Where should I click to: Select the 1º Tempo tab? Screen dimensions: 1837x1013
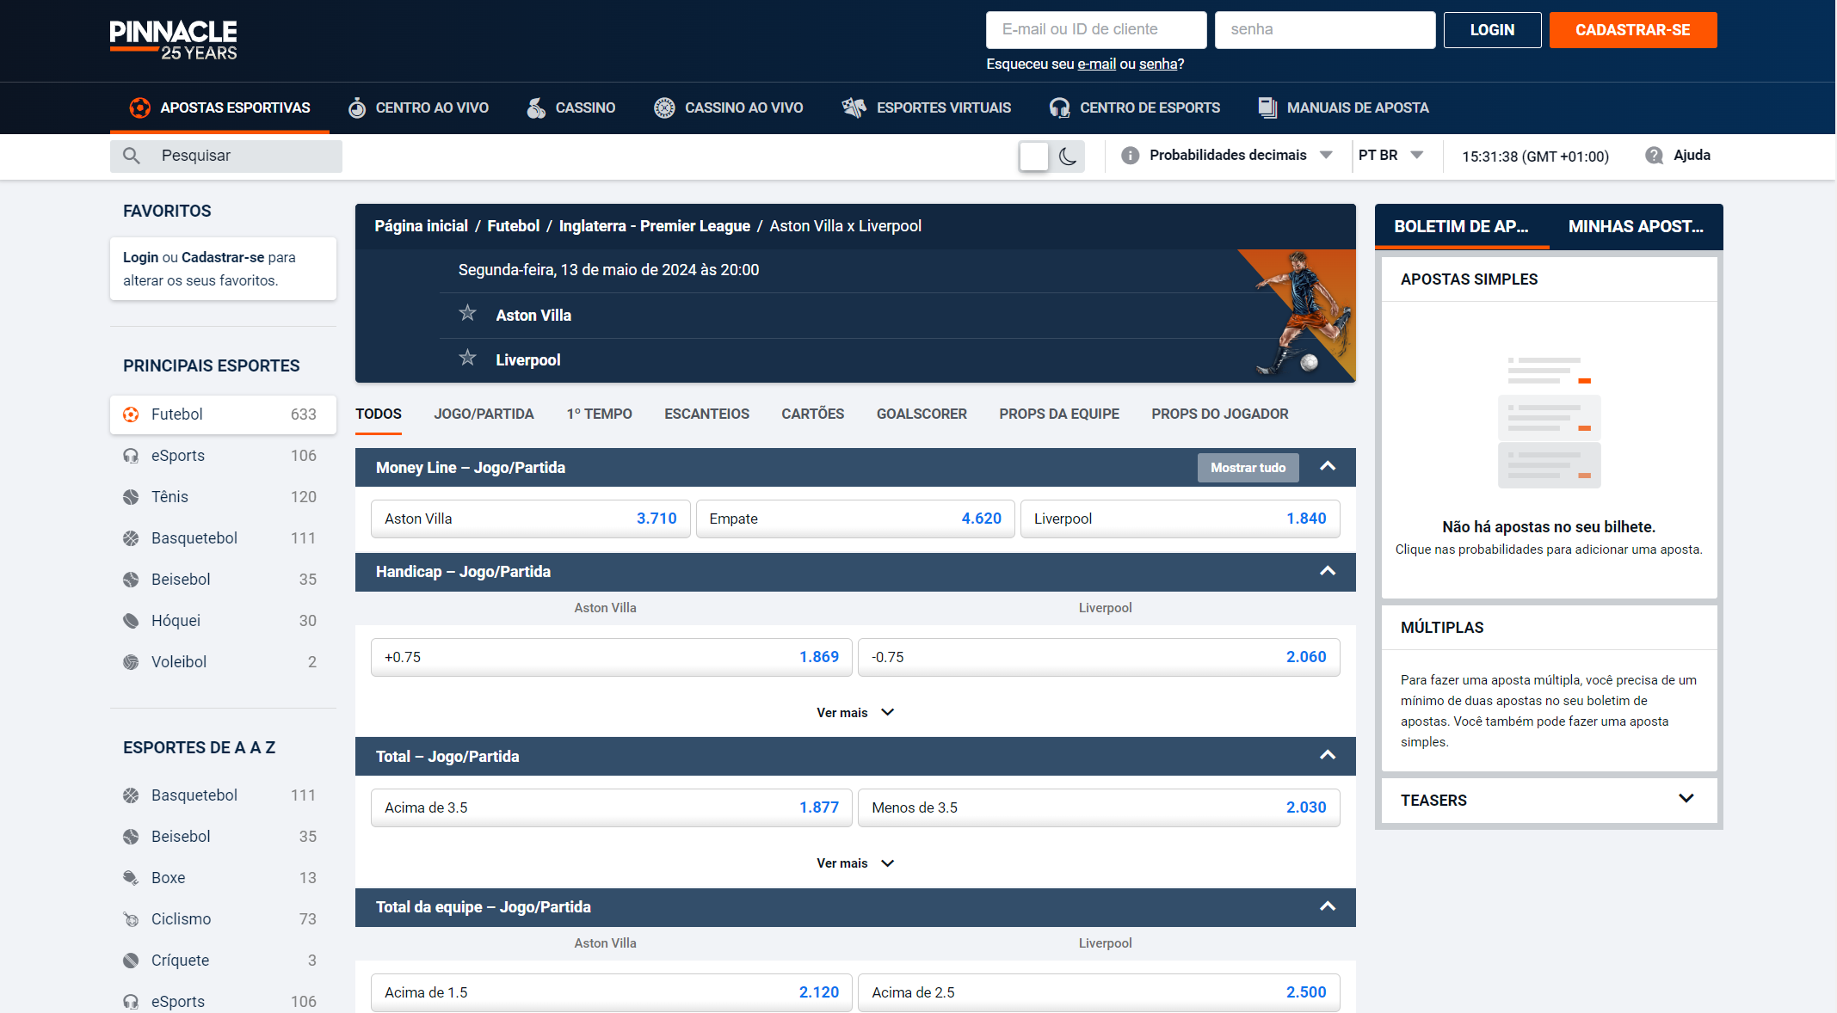point(599,414)
